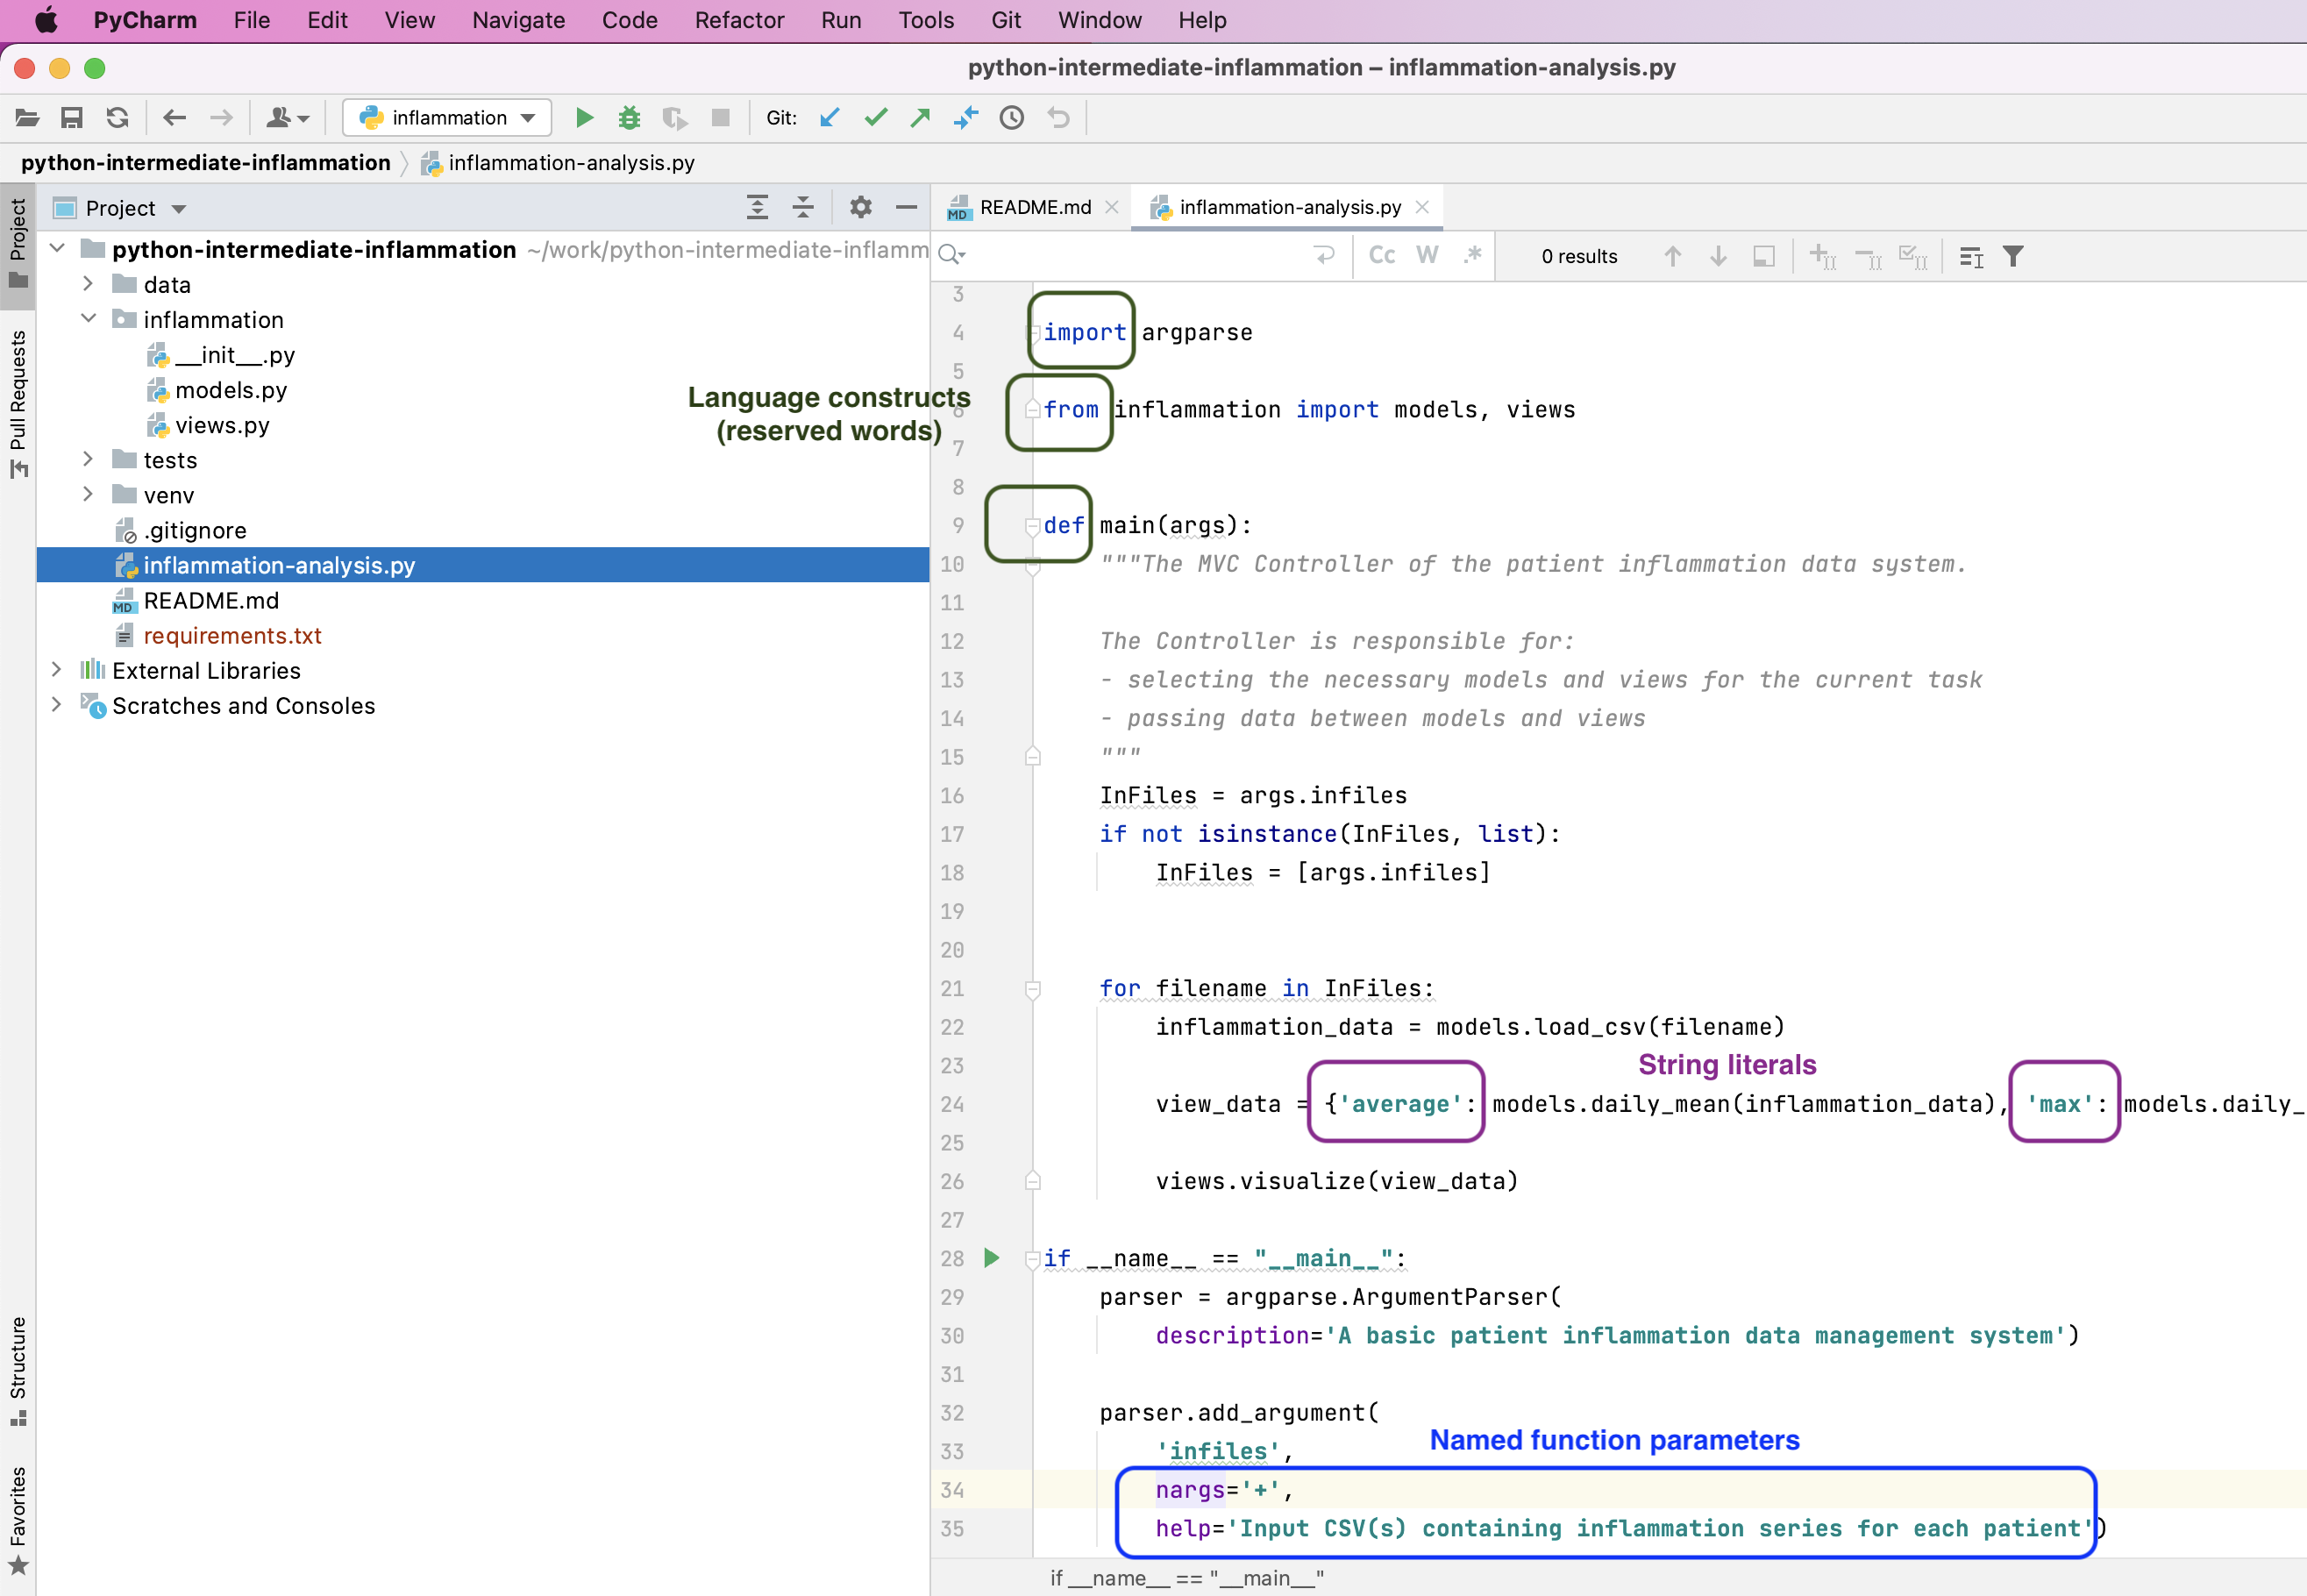The width and height of the screenshot is (2307, 1596).
Task: Stop the running process with the stop icon
Action: pos(720,117)
